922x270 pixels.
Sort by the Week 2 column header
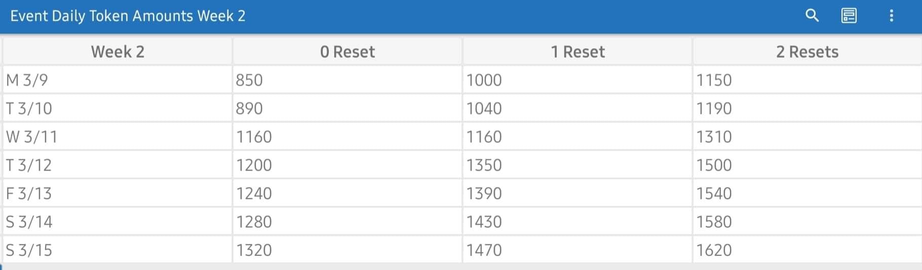[x=118, y=52]
